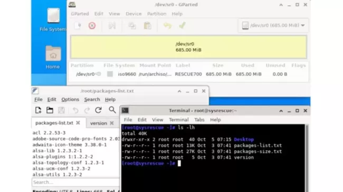
Task: Click the new partition icon in GParted
Action: (x=78, y=26)
